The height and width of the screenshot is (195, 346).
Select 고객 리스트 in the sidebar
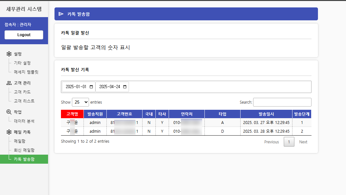24,100
